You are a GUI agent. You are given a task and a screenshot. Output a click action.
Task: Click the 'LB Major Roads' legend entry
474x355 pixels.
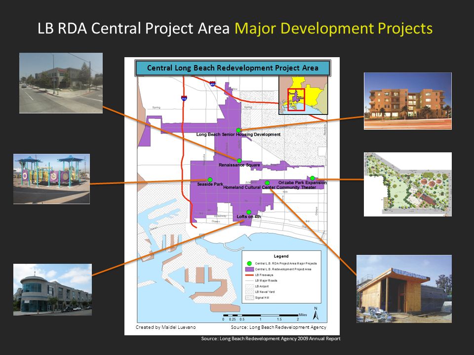click(266, 281)
